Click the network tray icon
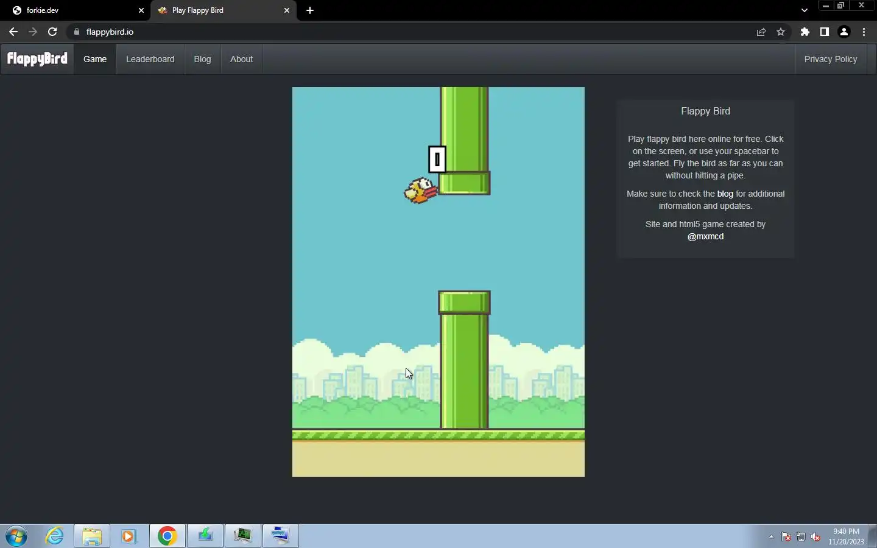This screenshot has width=877, height=548. pyautogui.click(x=801, y=537)
